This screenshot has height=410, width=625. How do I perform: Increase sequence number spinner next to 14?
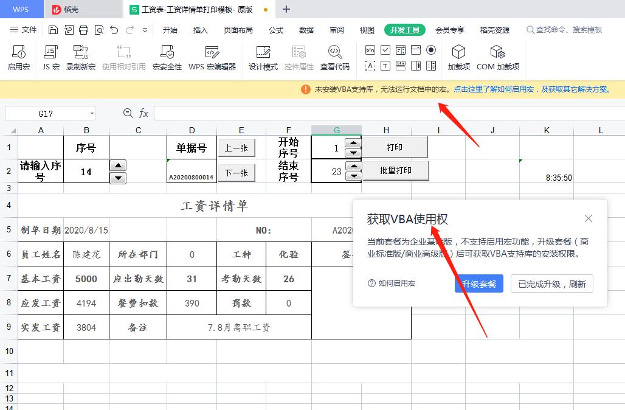(x=118, y=165)
